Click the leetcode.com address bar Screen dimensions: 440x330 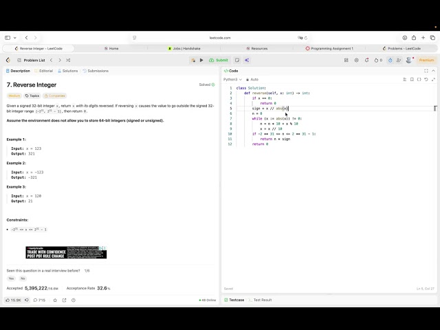220,38
